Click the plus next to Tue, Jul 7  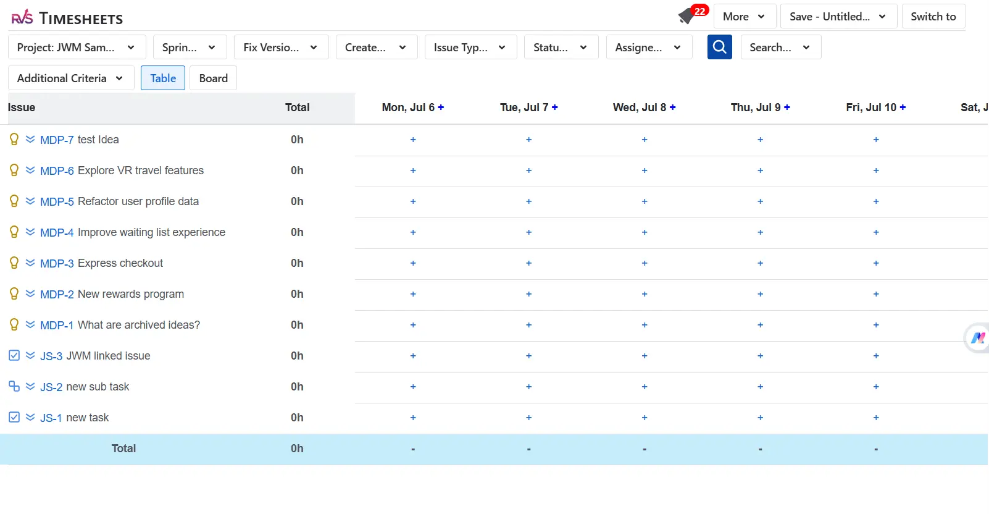click(555, 107)
